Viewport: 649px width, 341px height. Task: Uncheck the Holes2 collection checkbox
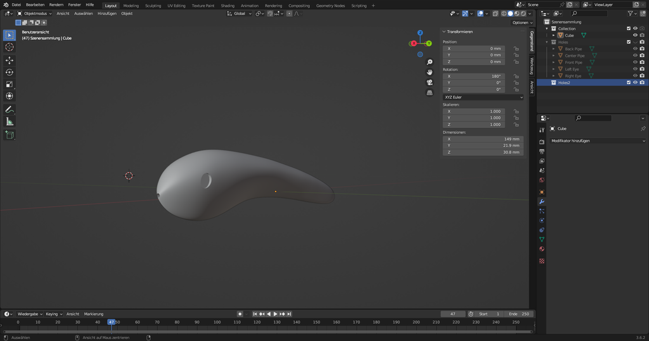(629, 82)
